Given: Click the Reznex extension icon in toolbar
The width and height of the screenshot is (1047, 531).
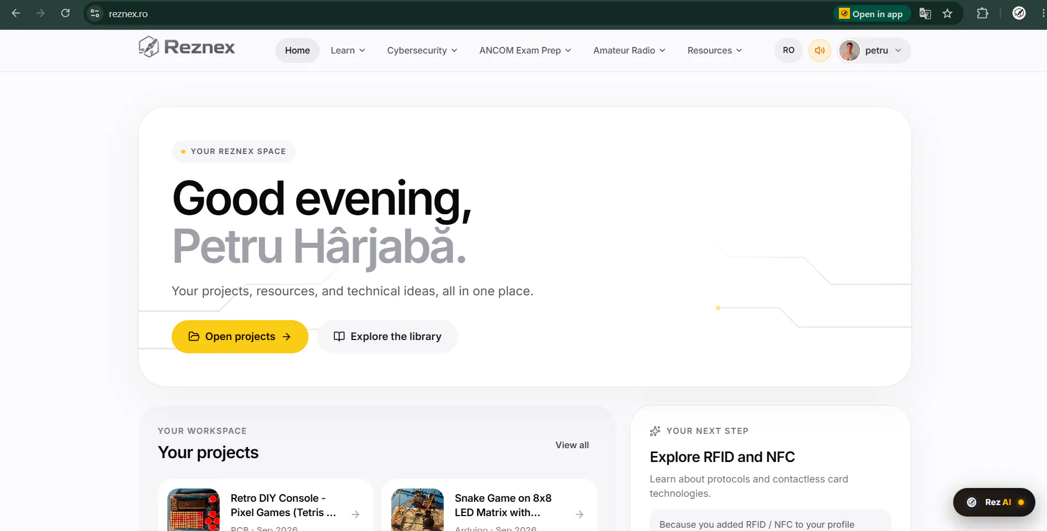Looking at the screenshot, I should [x=1019, y=13].
